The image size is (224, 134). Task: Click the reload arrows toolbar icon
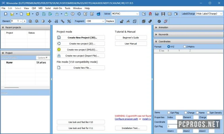pos(37,14)
